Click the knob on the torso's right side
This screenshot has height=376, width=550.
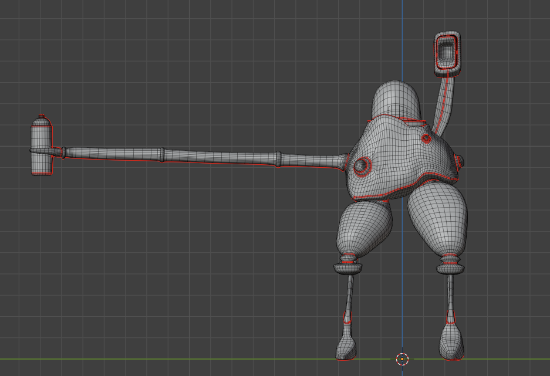[460, 162]
